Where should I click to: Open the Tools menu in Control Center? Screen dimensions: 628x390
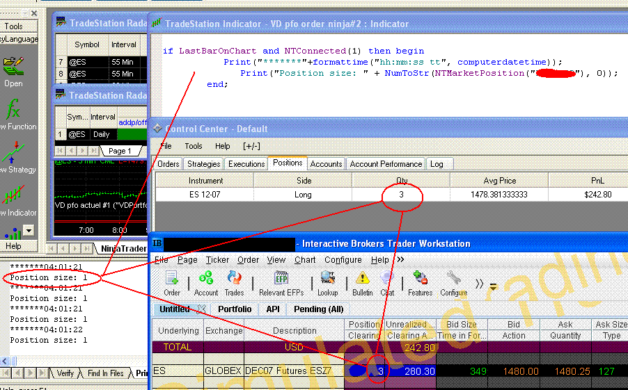(194, 146)
